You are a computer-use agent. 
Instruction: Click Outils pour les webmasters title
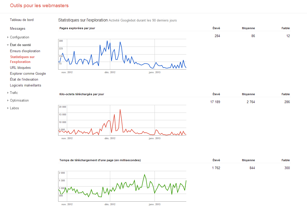pos(39,5)
